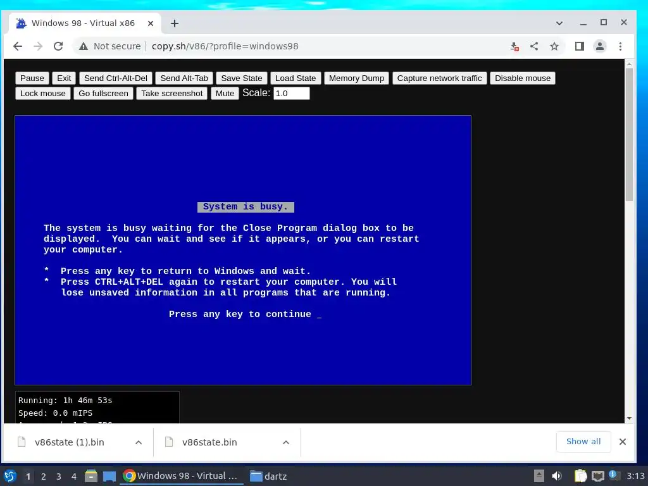This screenshot has width=648, height=486.
Task: Toggle Disable mouse
Action: pyautogui.click(x=523, y=78)
